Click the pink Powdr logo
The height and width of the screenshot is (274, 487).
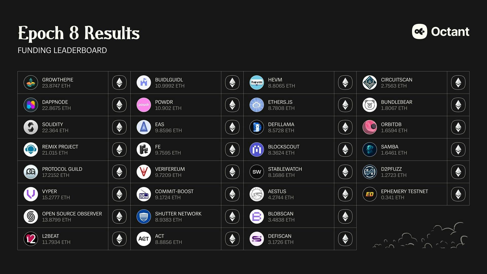[x=144, y=105]
